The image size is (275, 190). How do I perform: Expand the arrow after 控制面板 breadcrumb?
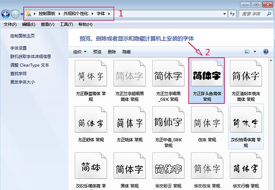(60, 14)
